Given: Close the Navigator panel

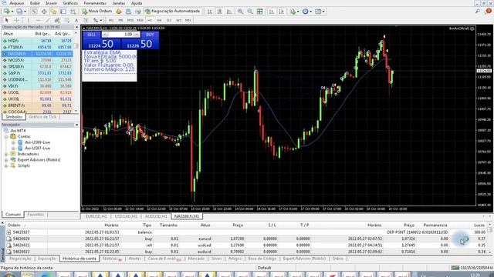Looking at the screenshot, I should point(76,125).
